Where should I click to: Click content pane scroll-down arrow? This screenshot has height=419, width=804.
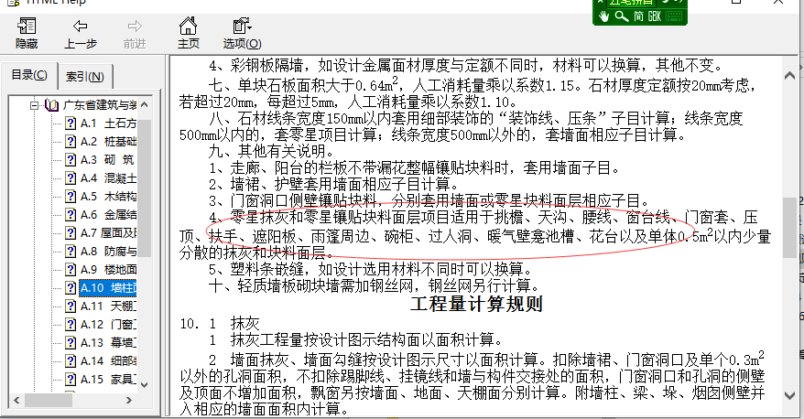coord(789,395)
